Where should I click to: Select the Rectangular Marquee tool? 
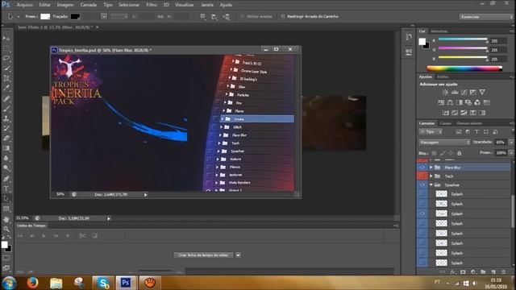click(x=6, y=48)
